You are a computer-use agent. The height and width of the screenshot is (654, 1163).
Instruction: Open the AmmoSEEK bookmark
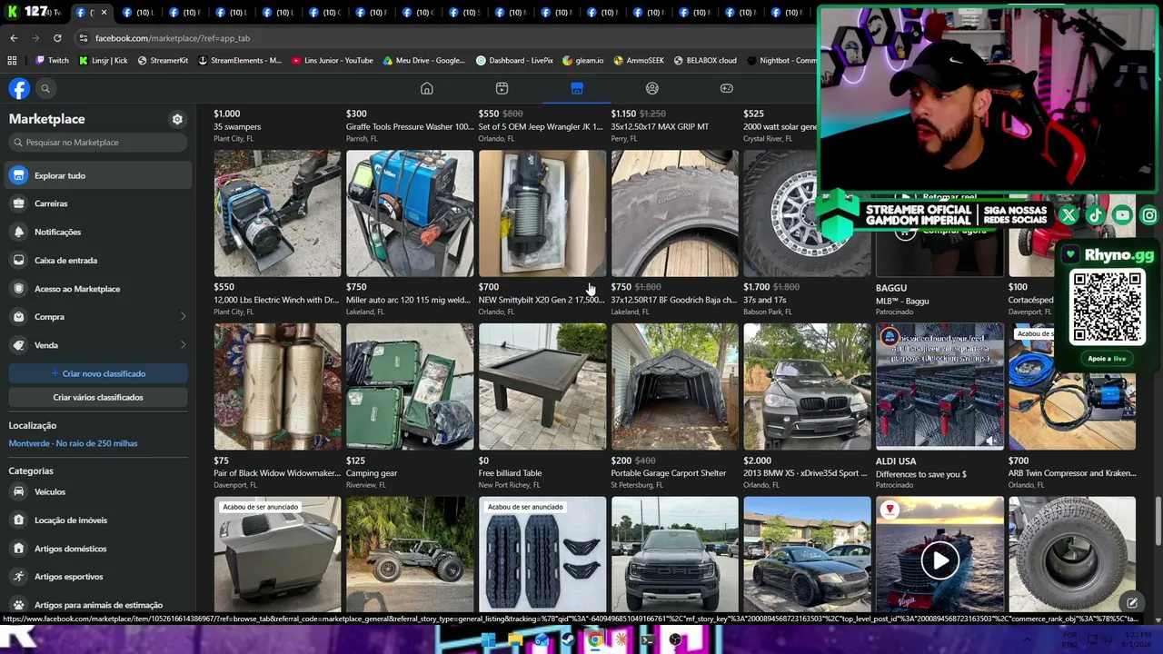pos(639,61)
